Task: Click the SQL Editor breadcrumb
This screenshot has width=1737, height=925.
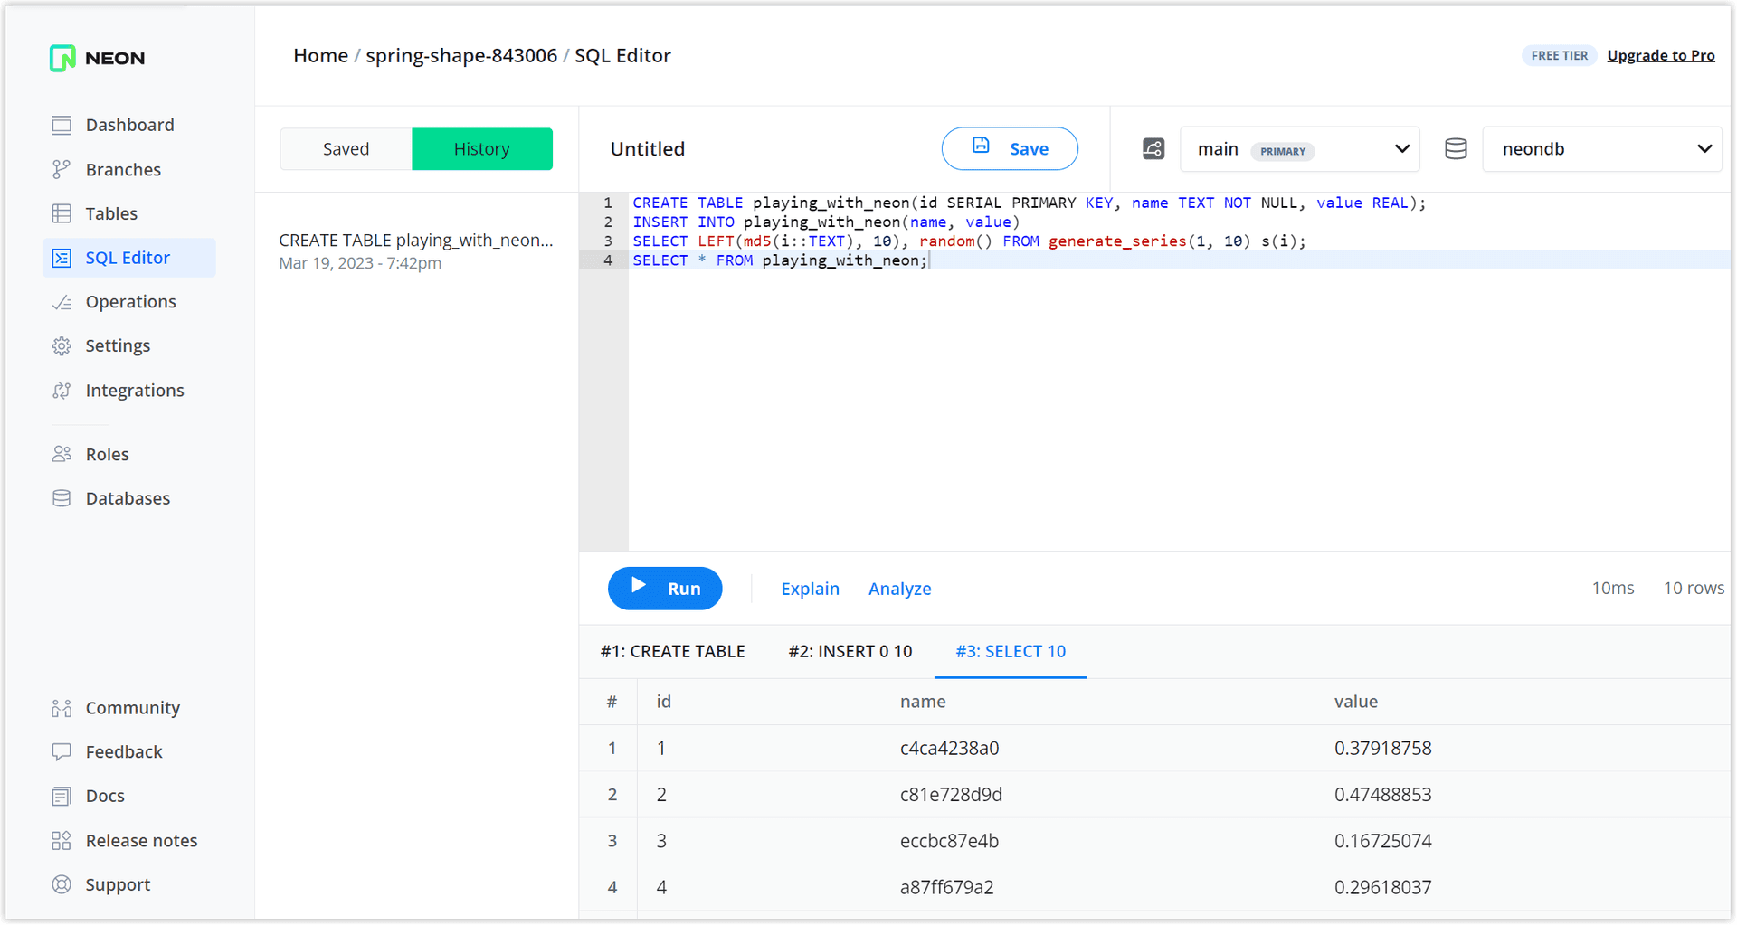Action: [623, 56]
